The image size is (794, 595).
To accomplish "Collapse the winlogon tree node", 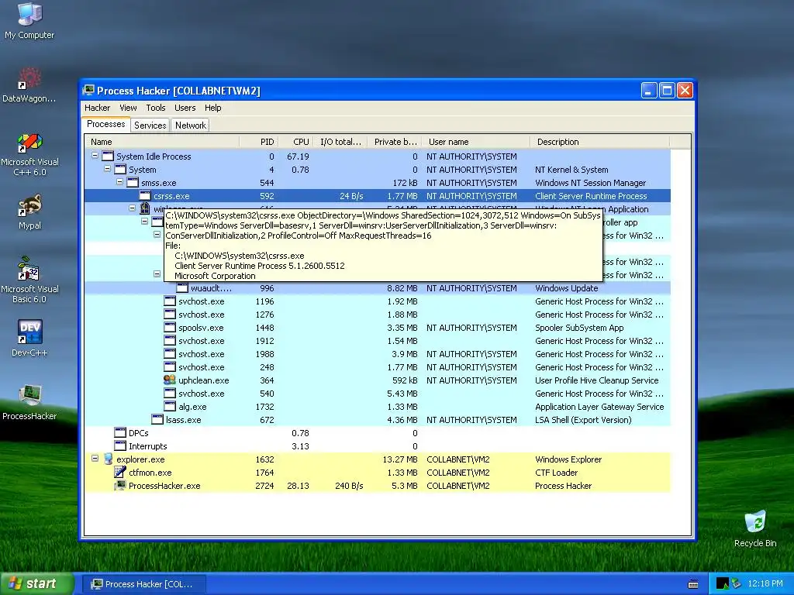I will [132, 208].
